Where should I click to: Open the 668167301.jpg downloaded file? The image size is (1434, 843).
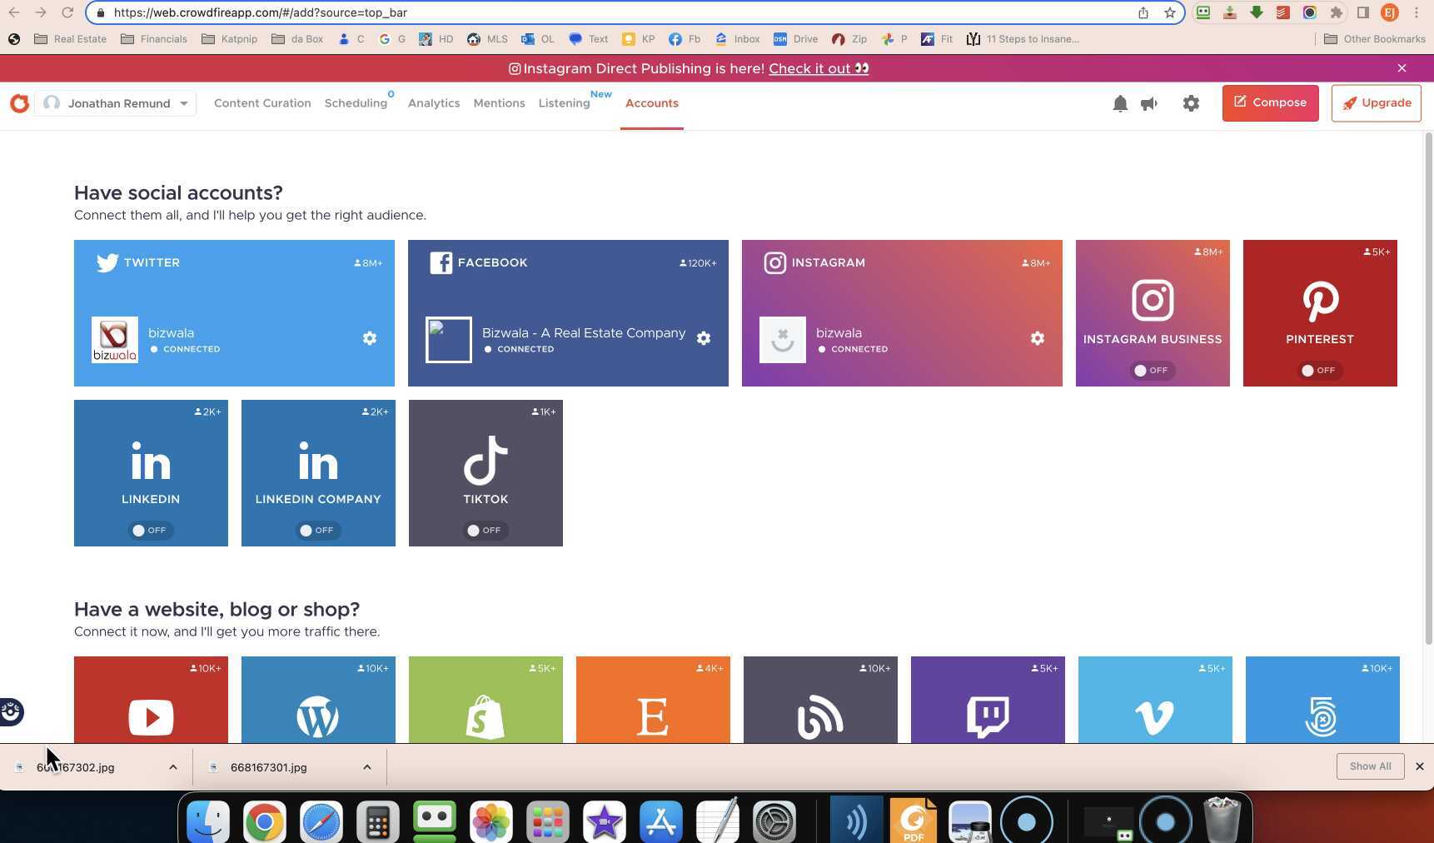tap(268, 767)
